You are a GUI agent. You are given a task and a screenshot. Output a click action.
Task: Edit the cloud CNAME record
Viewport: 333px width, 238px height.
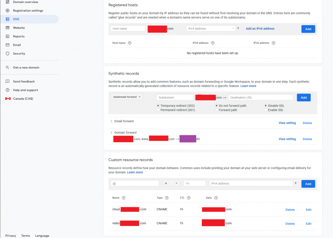click(309, 210)
